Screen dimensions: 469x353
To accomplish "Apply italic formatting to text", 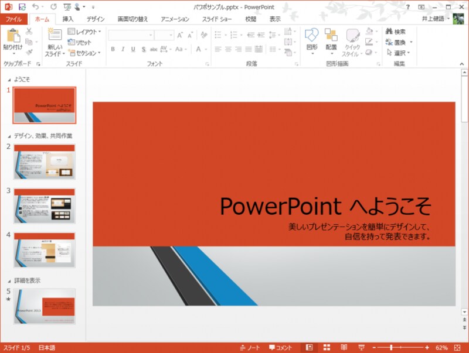I will click(x=123, y=49).
